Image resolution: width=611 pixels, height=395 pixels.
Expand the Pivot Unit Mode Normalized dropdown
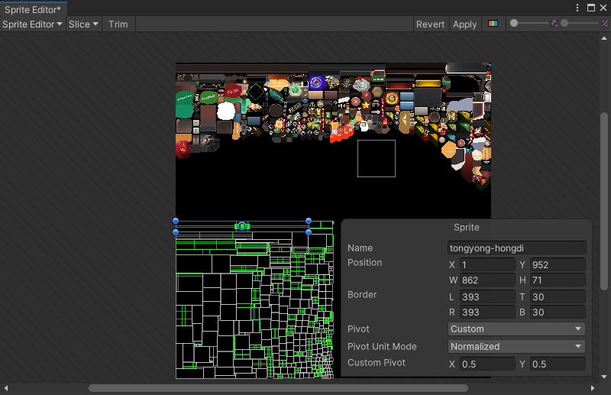point(516,346)
